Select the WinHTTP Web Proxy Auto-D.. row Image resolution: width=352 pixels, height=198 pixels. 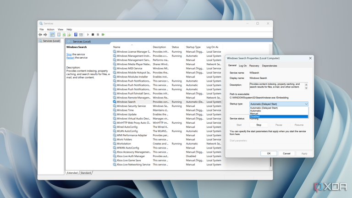[167, 122]
